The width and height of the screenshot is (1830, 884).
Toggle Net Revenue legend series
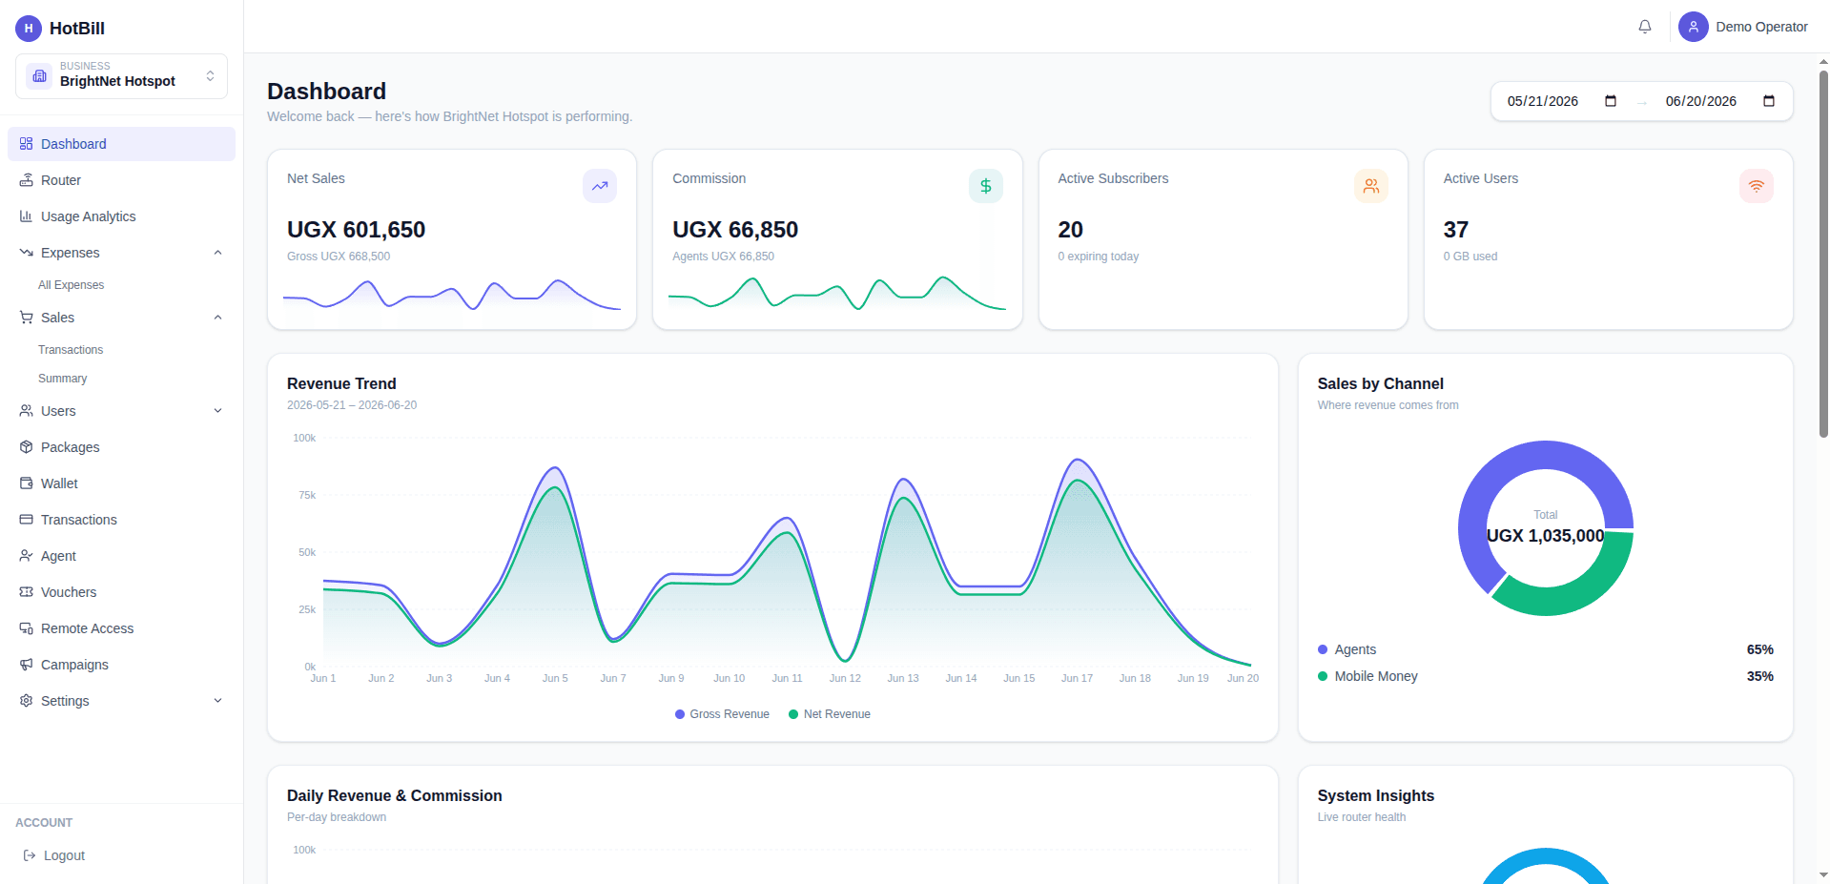pyautogui.click(x=830, y=714)
